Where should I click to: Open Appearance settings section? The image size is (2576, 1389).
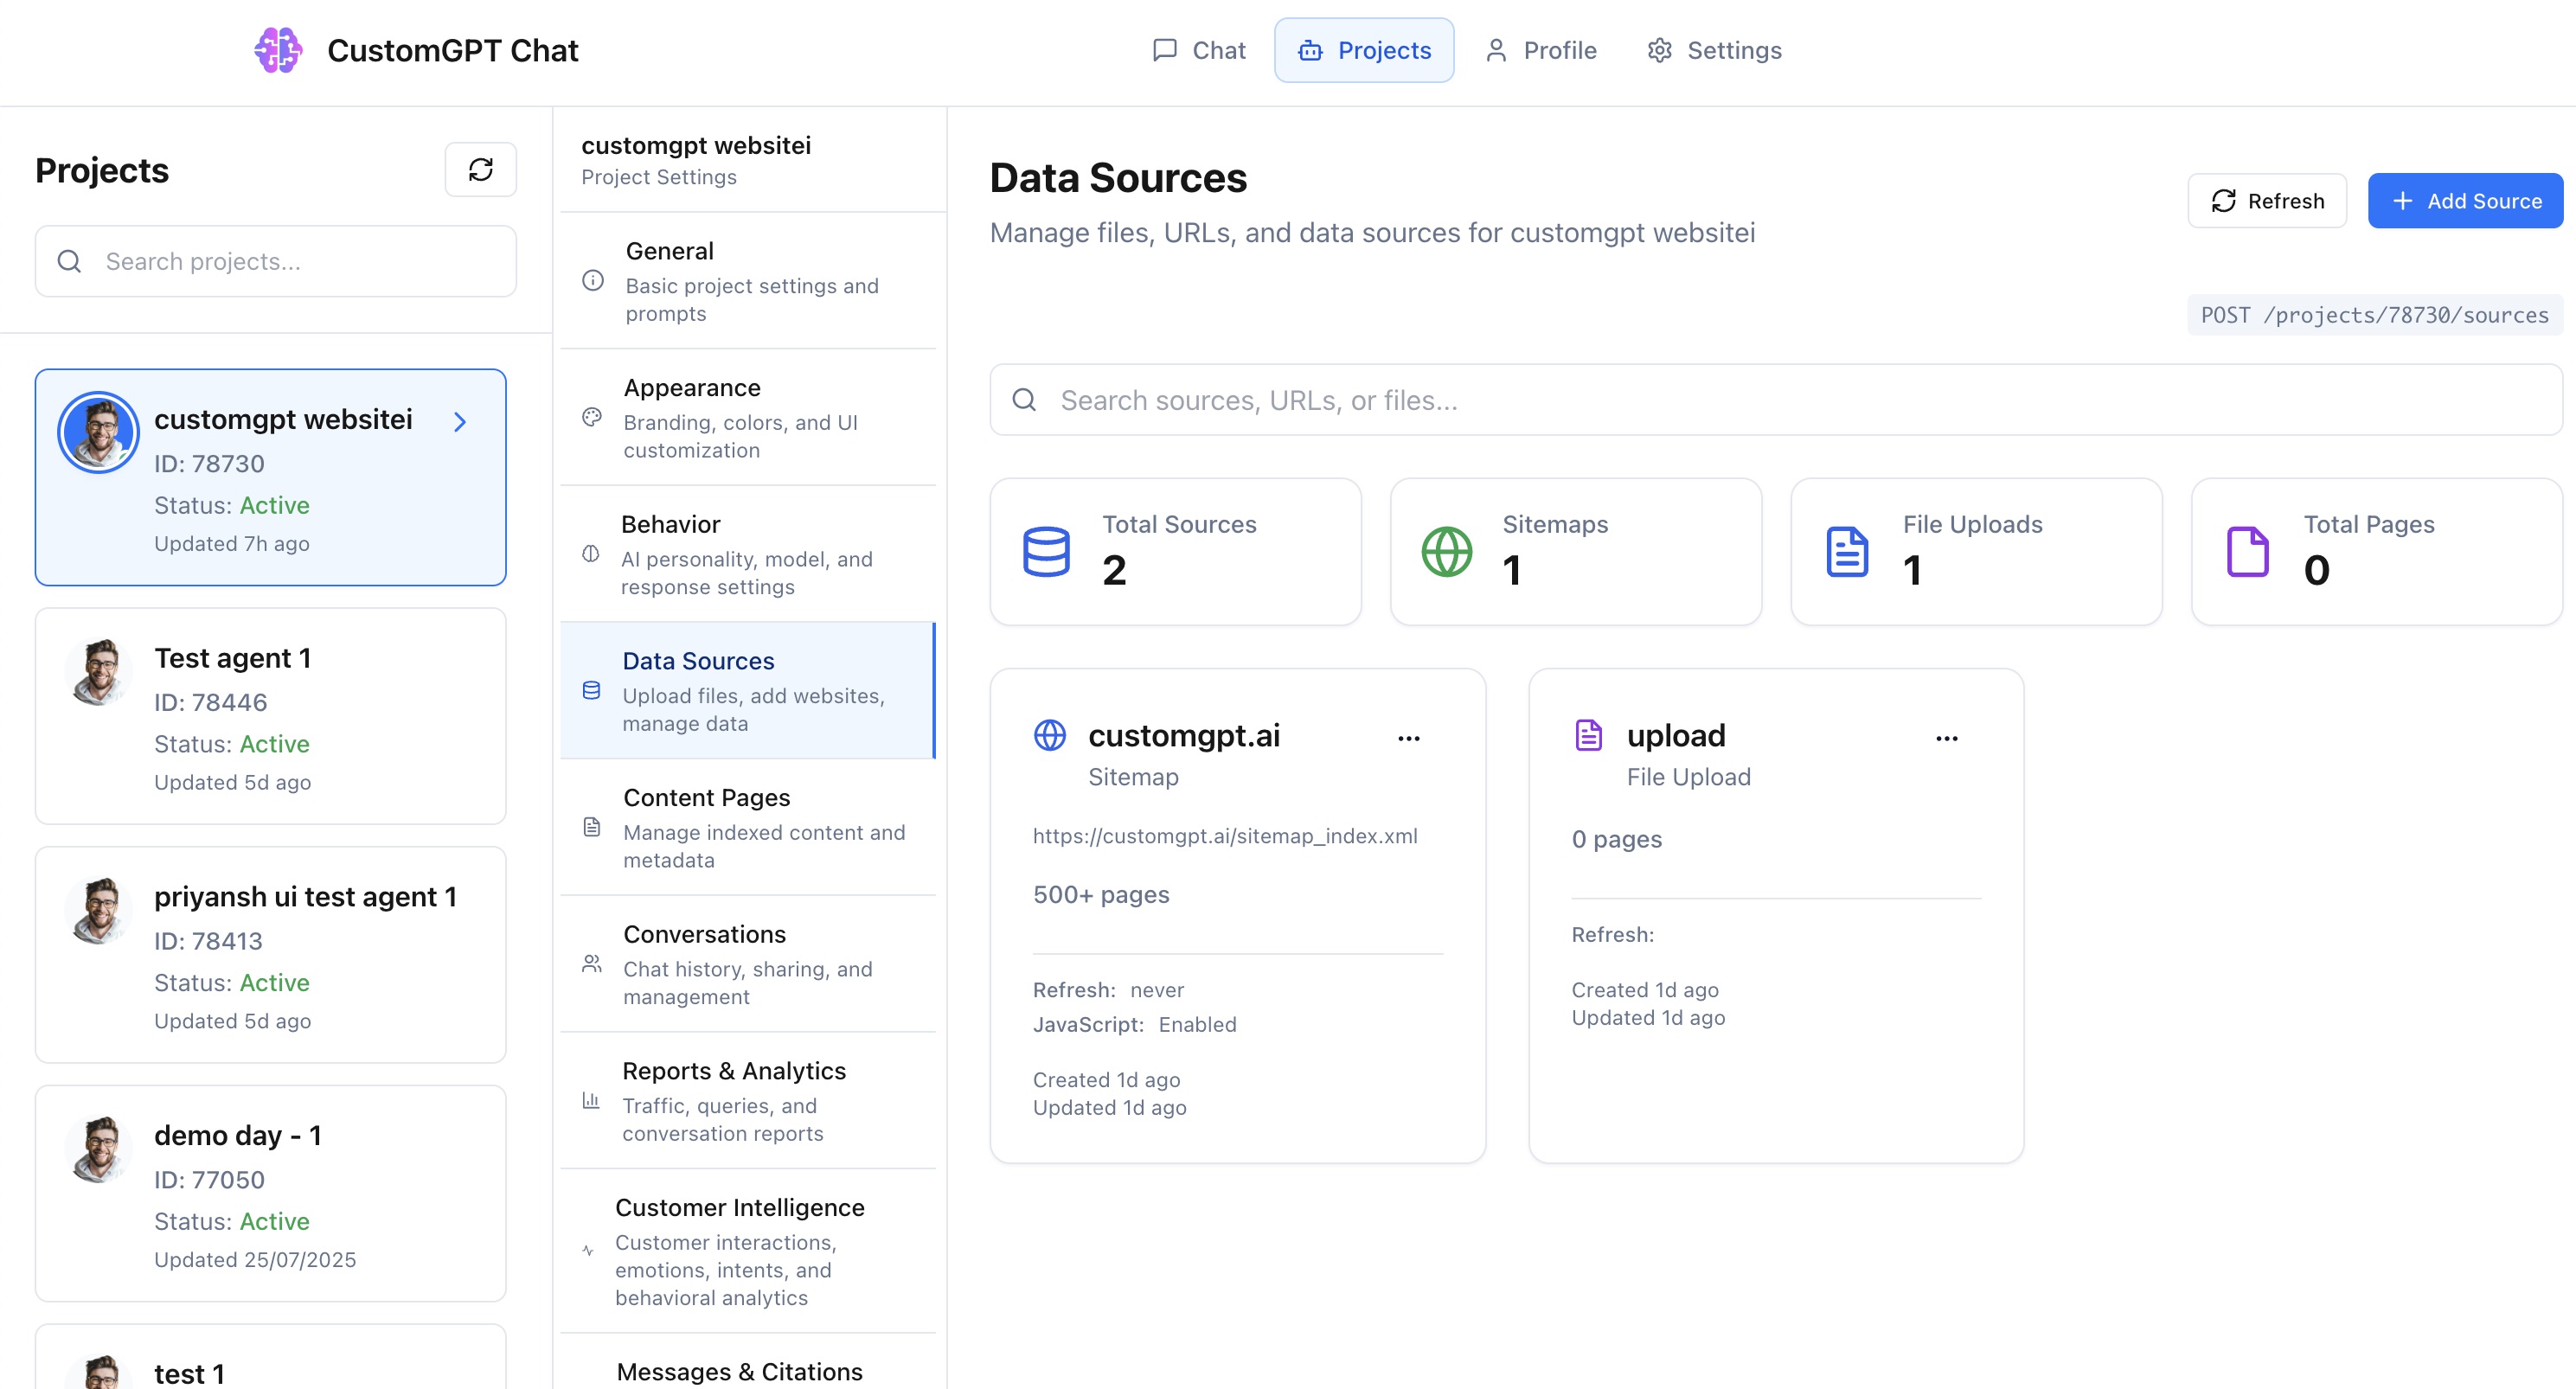(x=748, y=417)
